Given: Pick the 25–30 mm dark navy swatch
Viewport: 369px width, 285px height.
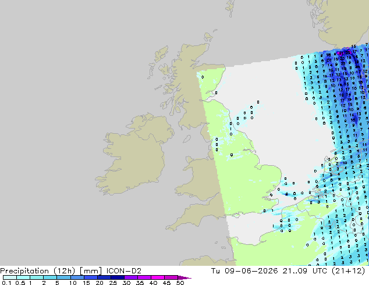Looking at the screenshot, I should 118,277.
